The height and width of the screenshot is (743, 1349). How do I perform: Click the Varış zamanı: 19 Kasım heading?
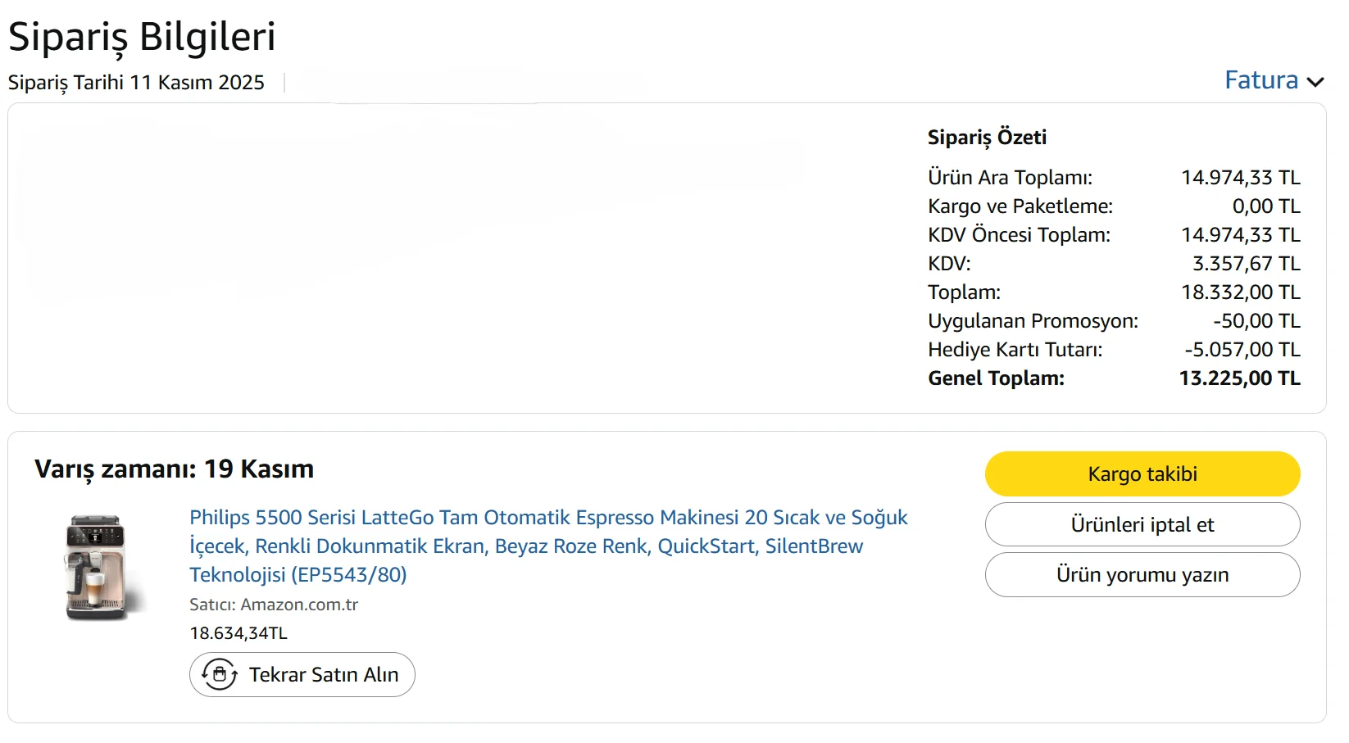pyautogui.click(x=174, y=469)
